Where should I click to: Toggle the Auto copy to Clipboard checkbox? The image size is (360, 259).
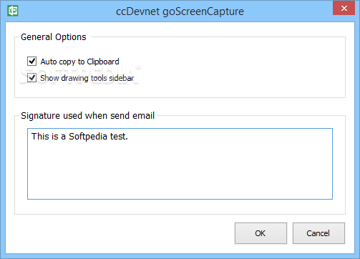pyautogui.click(x=31, y=62)
